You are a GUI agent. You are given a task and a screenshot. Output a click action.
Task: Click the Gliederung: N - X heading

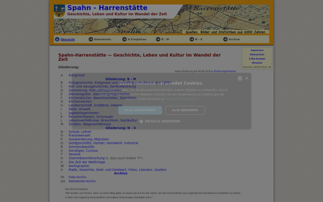pyautogui.click(x=121, y=128)
